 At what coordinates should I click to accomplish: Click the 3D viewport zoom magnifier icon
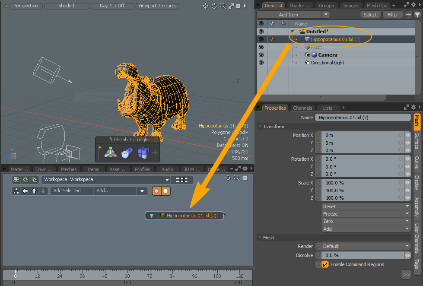tap(222, 6)
